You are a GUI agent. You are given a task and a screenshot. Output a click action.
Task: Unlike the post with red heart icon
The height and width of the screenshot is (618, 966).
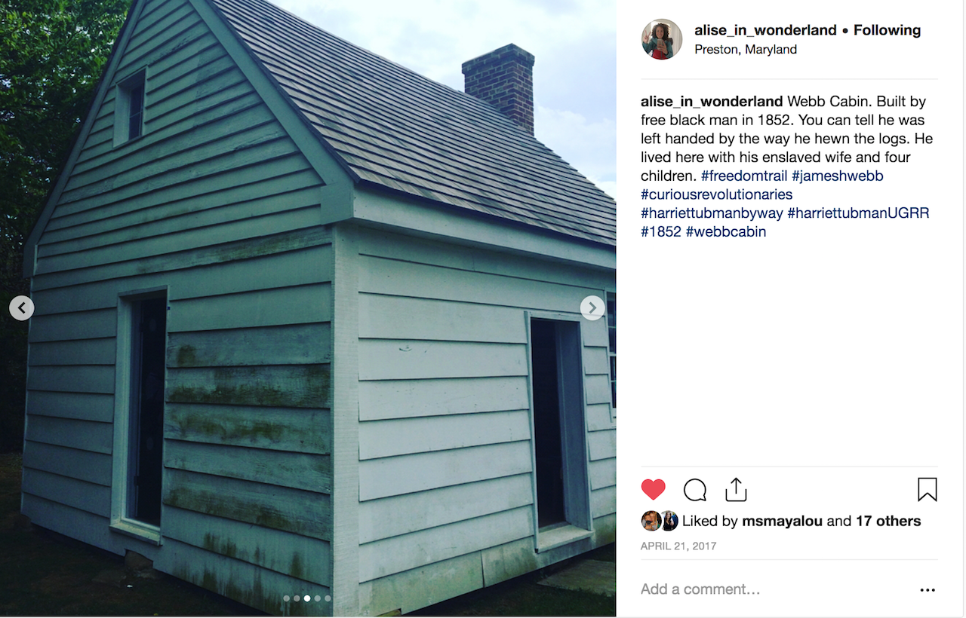pos(654,490)
